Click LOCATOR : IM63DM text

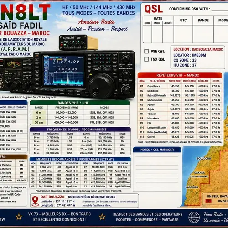(190, 55)
